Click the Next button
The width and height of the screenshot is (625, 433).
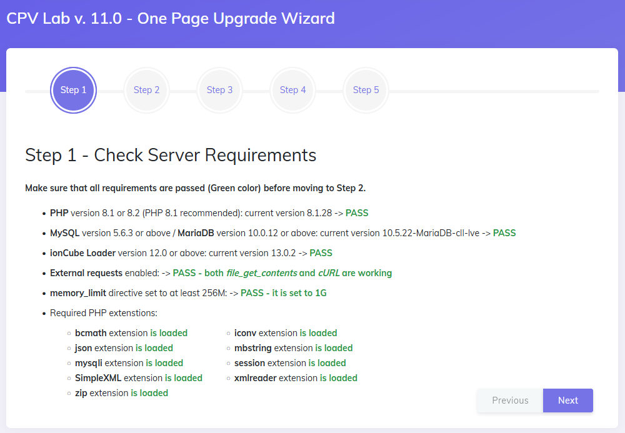pos(568,401)
